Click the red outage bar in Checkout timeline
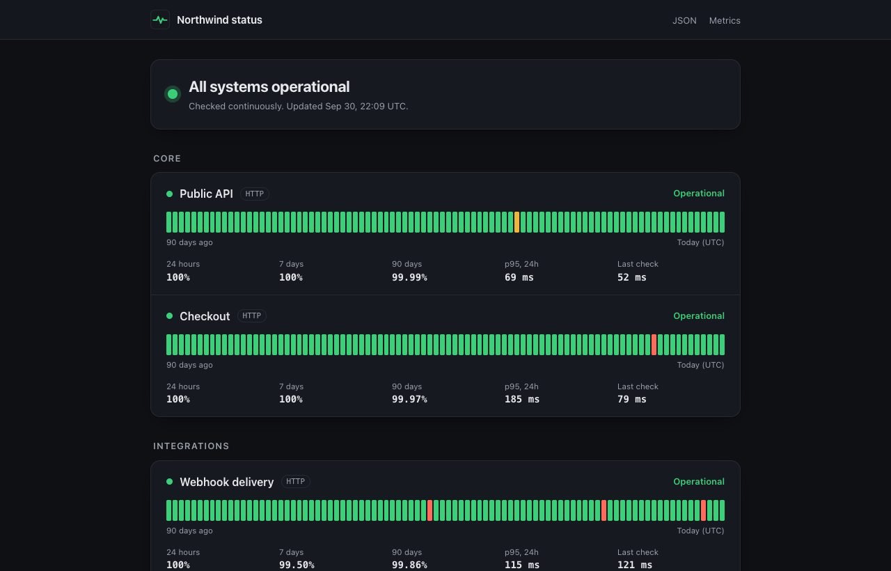The height and width of the screenshot is (571, 891). 654,345
